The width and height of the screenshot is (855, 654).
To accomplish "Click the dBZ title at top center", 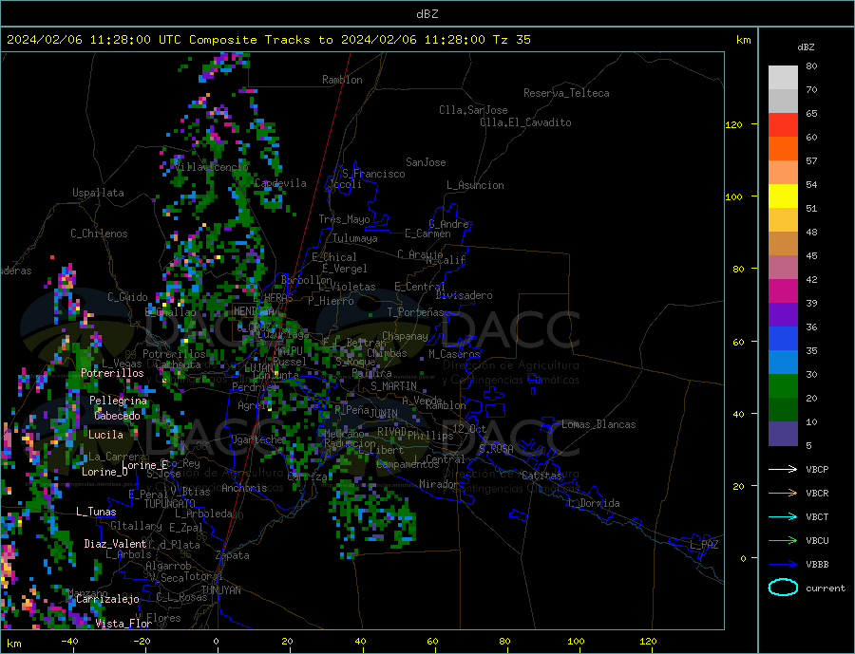I will tap(427, 14).
